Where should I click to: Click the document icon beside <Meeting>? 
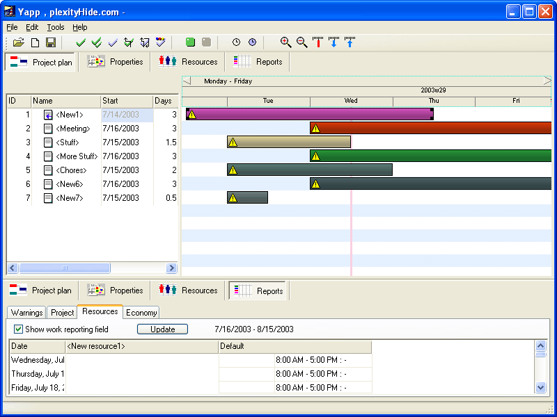[x=48, y=129]
